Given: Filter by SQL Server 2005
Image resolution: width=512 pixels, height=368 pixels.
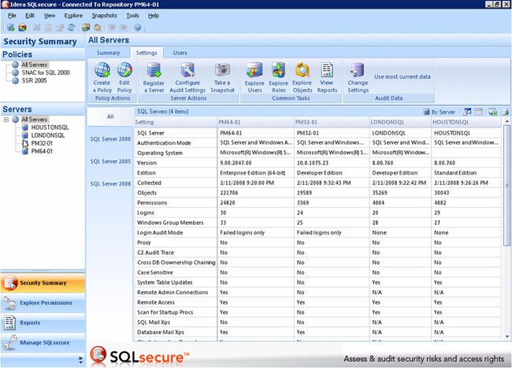Looking at the screenshot, I should pyautogui.click(x=110, y=161).
